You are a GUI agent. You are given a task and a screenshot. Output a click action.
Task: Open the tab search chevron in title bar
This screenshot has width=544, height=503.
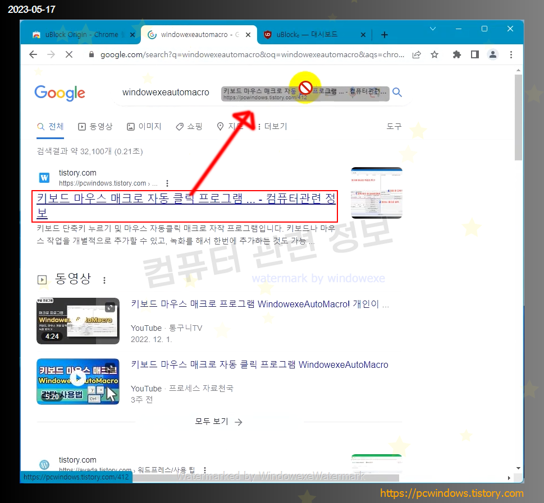coord(433,29)
